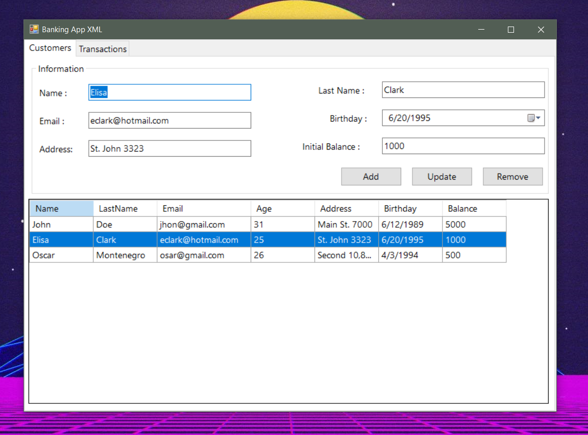The height and width of the screenshot is (435, 588).
Task: Click the 1000 balance table cell
Action: click(x=474, y=239)
